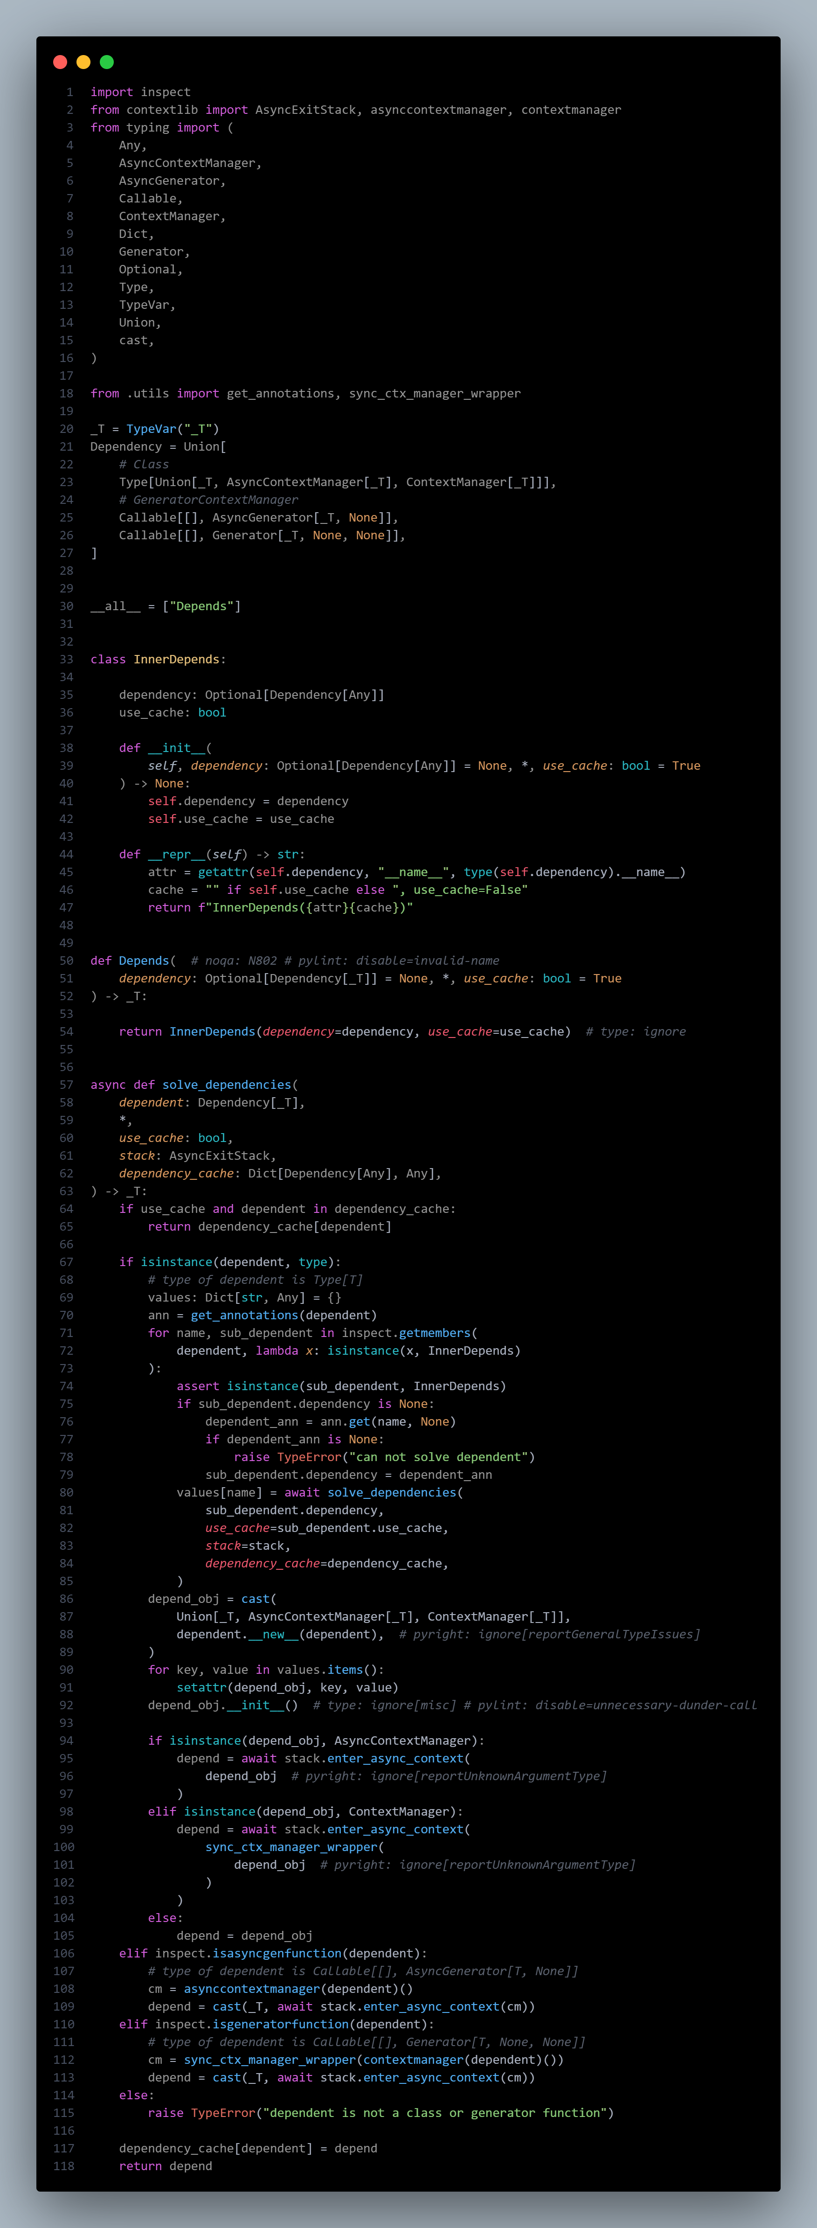This screenshot has height=2228, width=817.
Task: Click line number 57 in the gutter
Action: [67, 1085]
